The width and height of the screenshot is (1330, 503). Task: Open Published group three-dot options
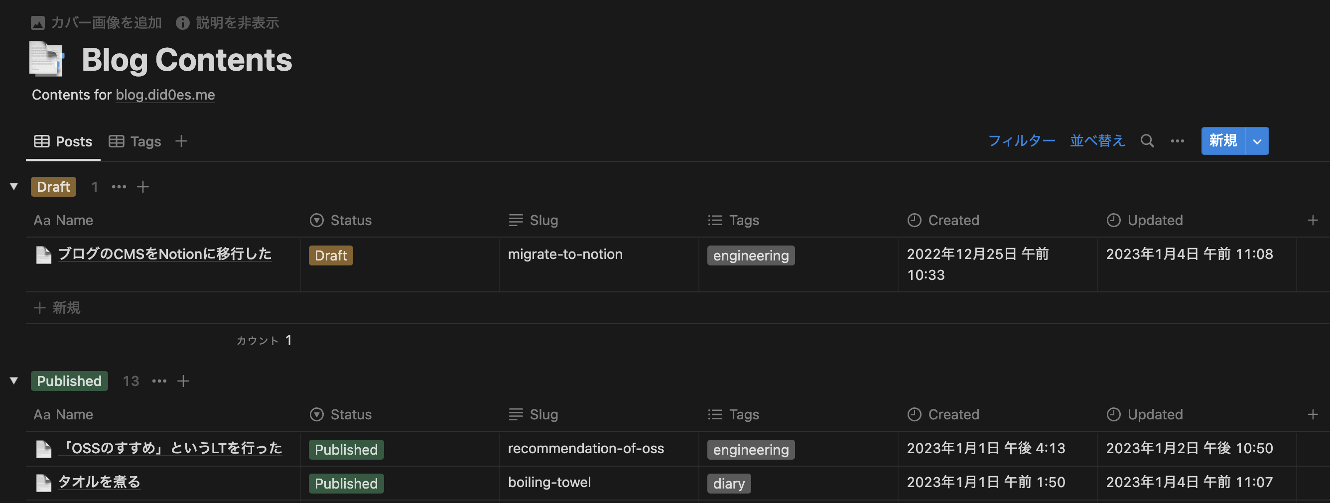159,381
